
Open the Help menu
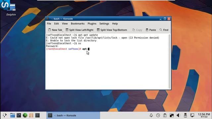[x=115, y=23]
